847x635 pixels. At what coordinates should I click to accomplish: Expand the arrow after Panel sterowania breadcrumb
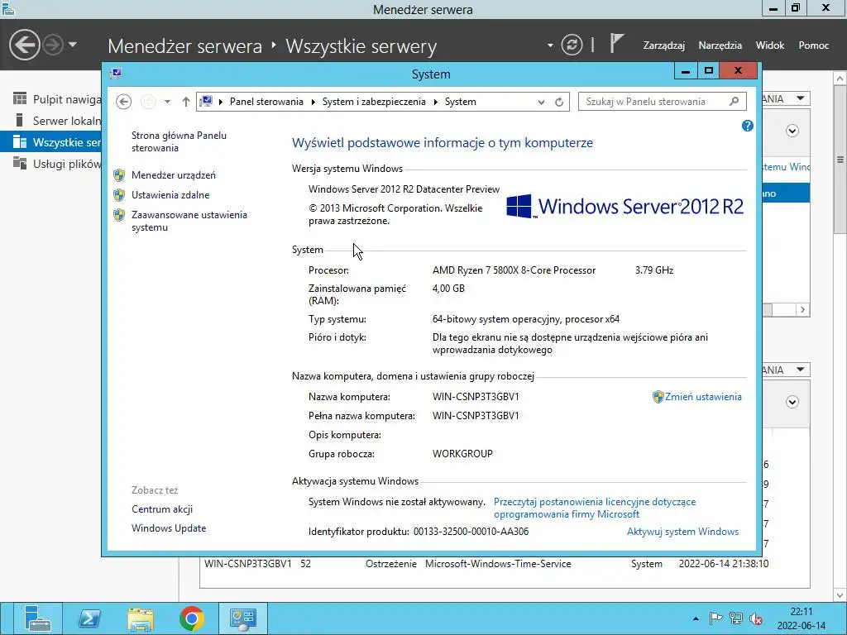pyautogui.click(x=313, y=102)
